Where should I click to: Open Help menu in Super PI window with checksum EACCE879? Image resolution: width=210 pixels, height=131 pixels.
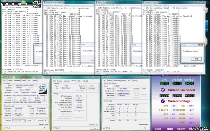tap(66, 5)
